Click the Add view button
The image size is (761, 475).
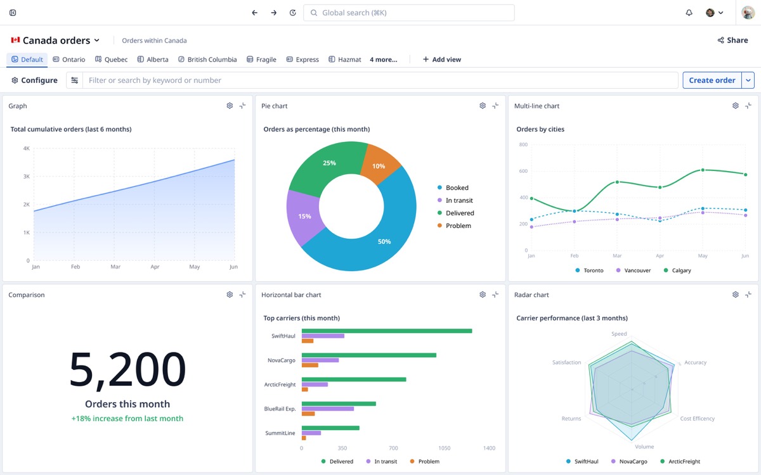click(442, 60)
